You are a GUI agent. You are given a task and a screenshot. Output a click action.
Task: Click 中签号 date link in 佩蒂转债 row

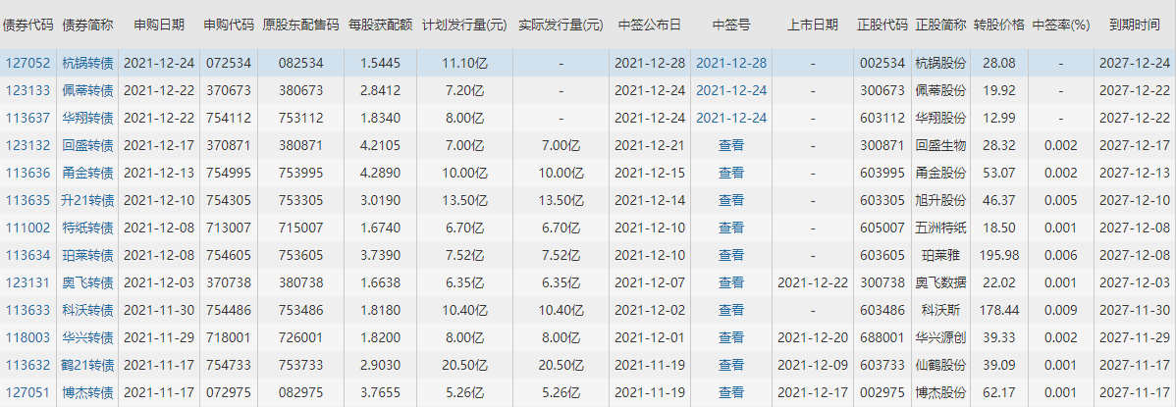731,90
